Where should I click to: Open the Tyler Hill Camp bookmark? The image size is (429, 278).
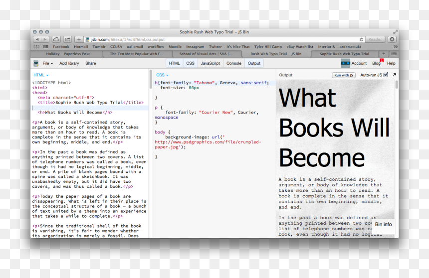click(x=268, y=47)
